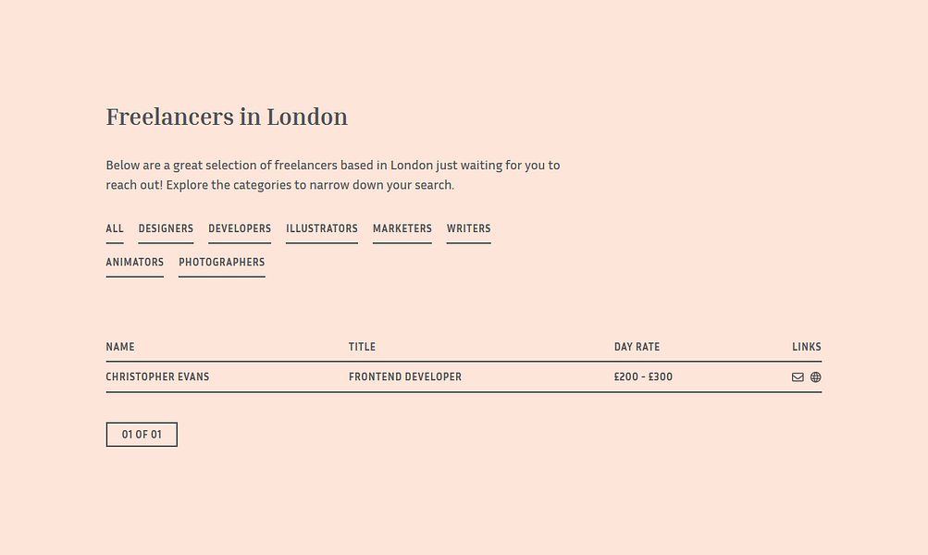The image size is (928, 555).
Task: Select the Christopher Evans name entry
Action: pyautogui.click(x=157, y=377)
